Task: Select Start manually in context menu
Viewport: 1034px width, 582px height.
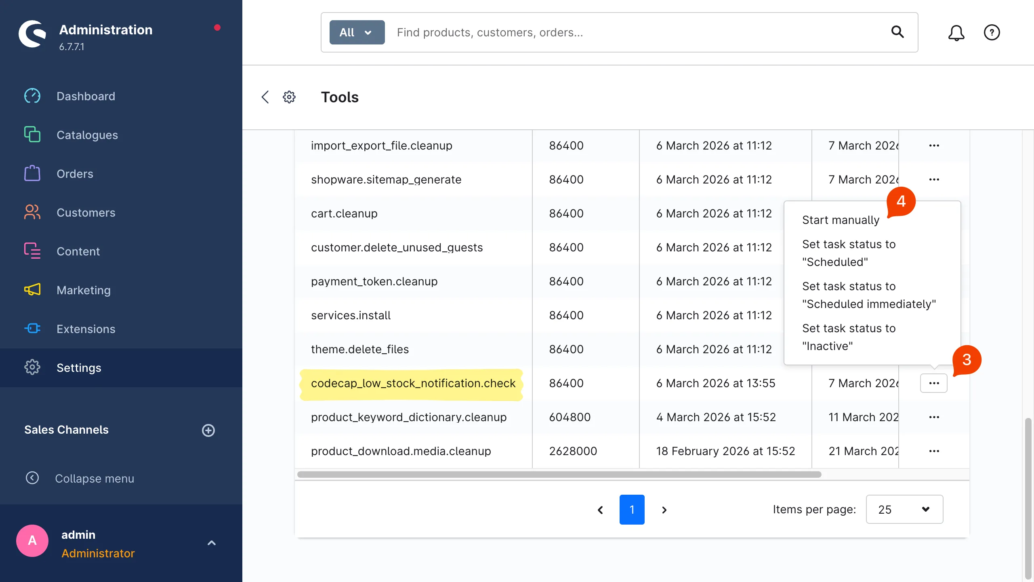Action: click(841, 220)
